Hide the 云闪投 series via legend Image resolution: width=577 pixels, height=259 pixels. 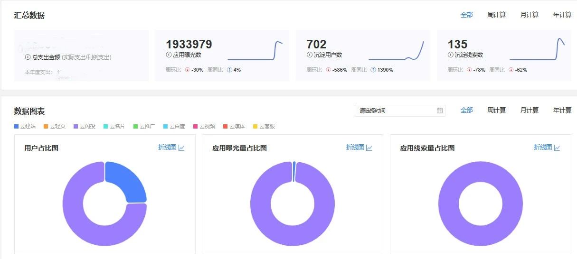click(85, 127)
